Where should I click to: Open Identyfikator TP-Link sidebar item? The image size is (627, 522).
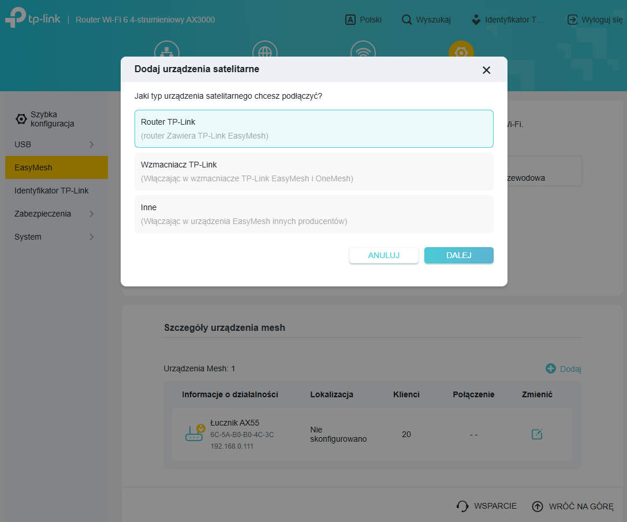coord(57,191)
